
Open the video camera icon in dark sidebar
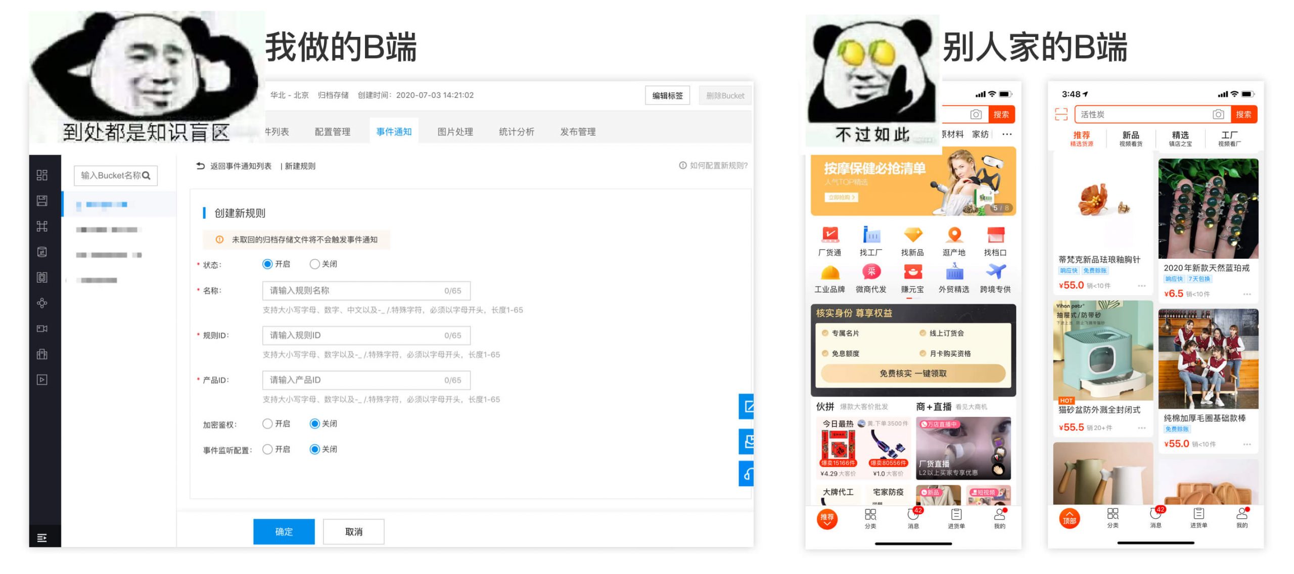pos(42,328)
